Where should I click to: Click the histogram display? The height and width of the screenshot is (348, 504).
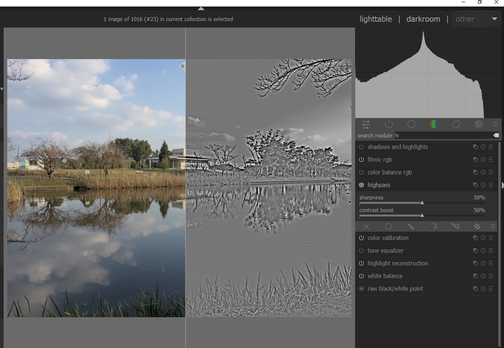[x=429, y=73]
